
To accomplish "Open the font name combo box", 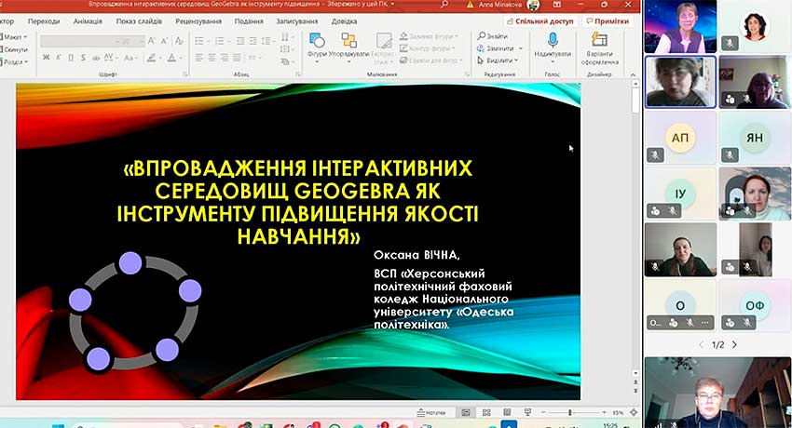I will [x=80, y=41].
